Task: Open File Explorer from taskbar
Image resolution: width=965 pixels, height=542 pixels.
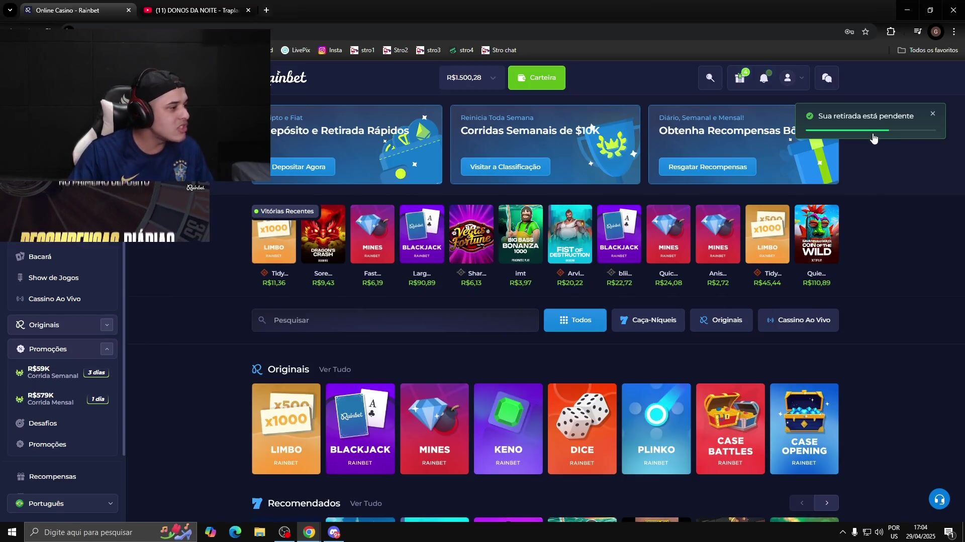Action: [259, 532]
